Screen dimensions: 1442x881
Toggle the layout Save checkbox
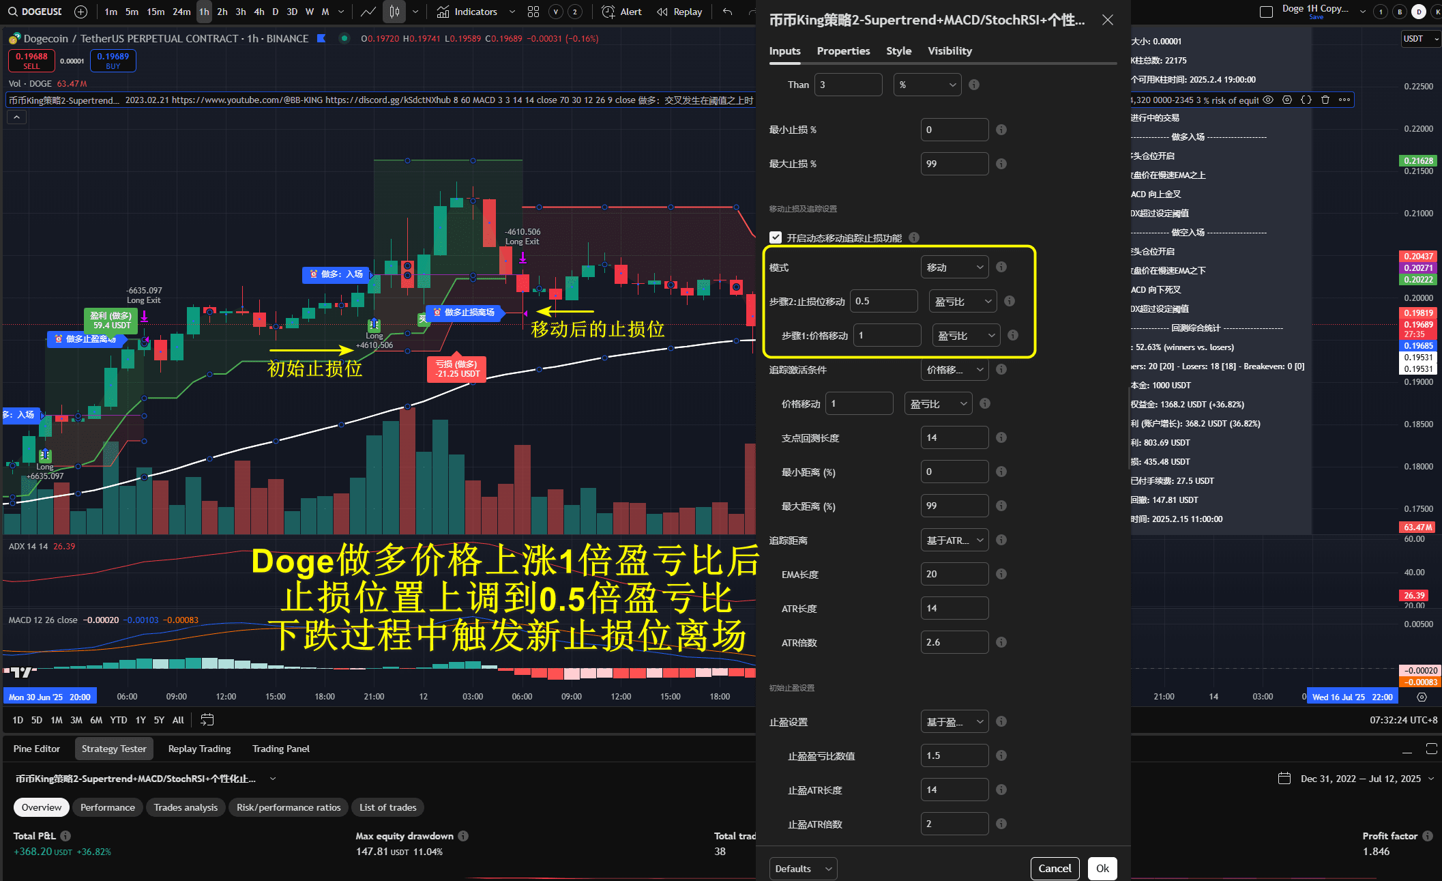(1266, 12)
